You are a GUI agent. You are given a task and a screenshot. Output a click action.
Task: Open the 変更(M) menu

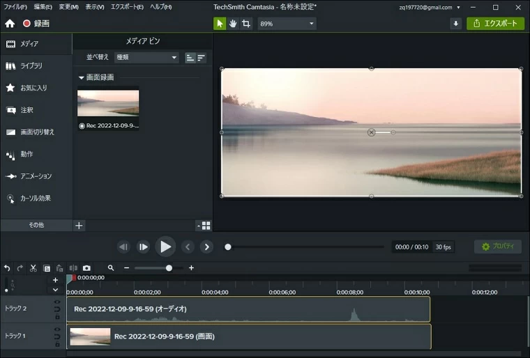coord(68,7)
